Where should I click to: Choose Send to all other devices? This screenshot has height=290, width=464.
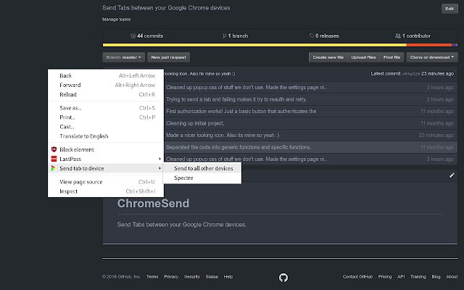202,168
